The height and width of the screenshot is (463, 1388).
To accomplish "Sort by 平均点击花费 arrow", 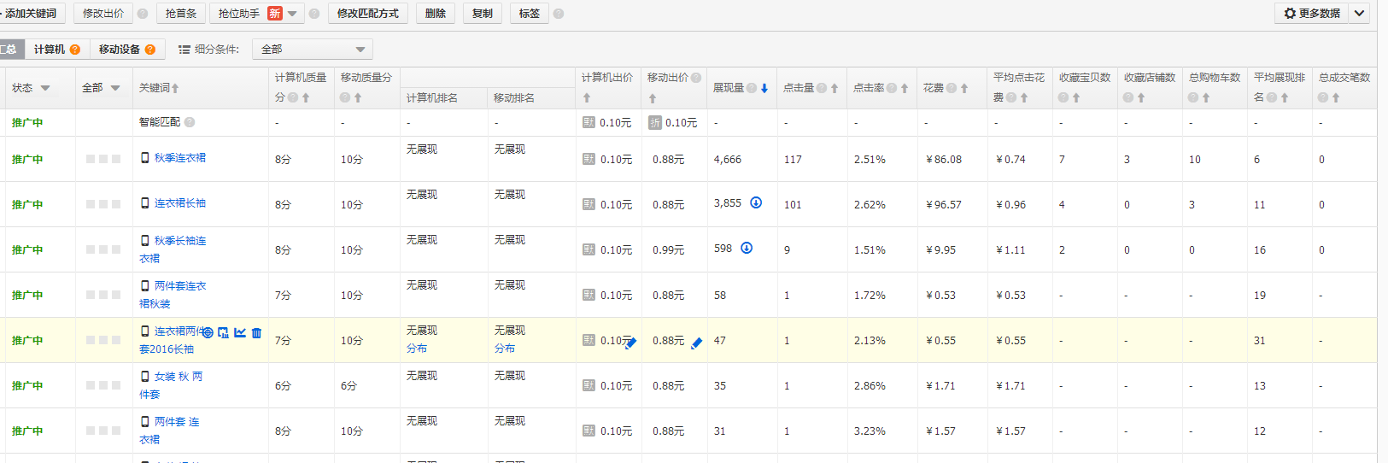I will point(1024,98).
